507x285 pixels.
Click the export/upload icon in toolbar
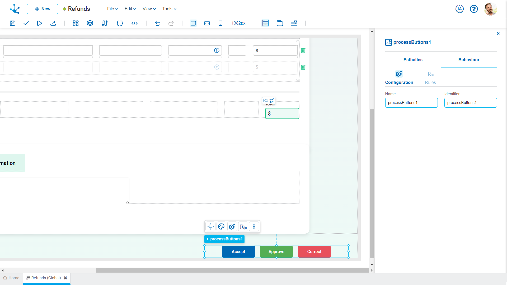(x=53, y=23)
